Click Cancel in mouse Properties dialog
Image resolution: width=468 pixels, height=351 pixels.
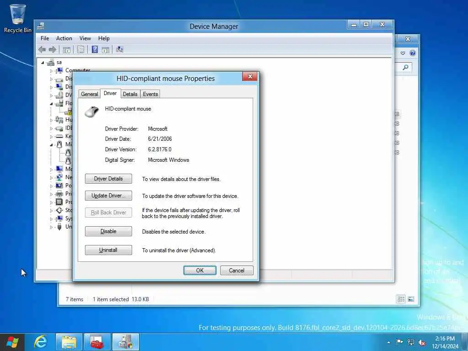pyautogui.click(x=237, y=271)
